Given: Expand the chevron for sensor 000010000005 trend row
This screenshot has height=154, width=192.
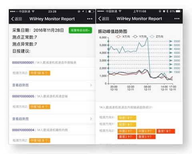Looking at the screenshot, I should pos(91,119).
